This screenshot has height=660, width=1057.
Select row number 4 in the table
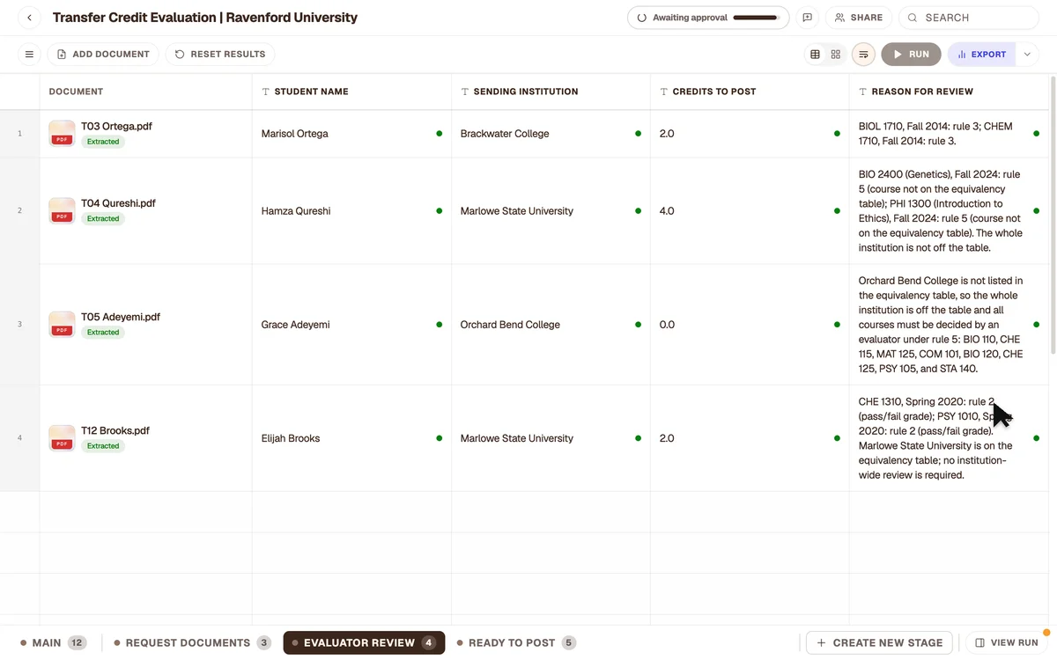pyautogui.click(x=19, y=438)
